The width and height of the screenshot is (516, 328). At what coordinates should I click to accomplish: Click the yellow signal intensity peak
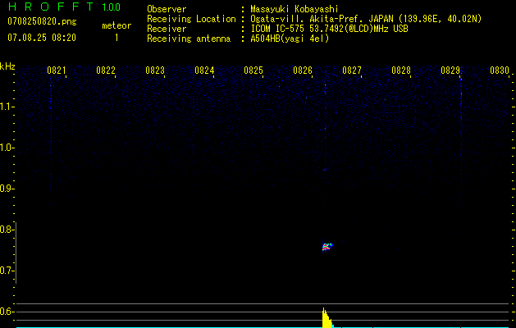point(327,318)
